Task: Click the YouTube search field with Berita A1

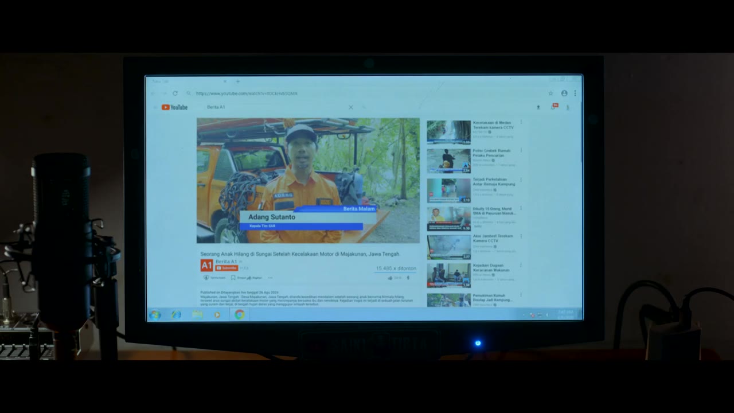Action: click(275, 107)
